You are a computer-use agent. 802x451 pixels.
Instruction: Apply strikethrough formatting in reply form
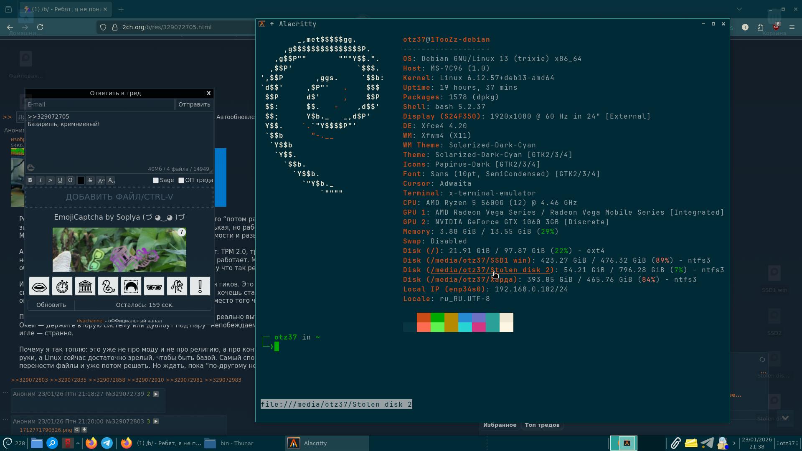[x=90, y=180]
